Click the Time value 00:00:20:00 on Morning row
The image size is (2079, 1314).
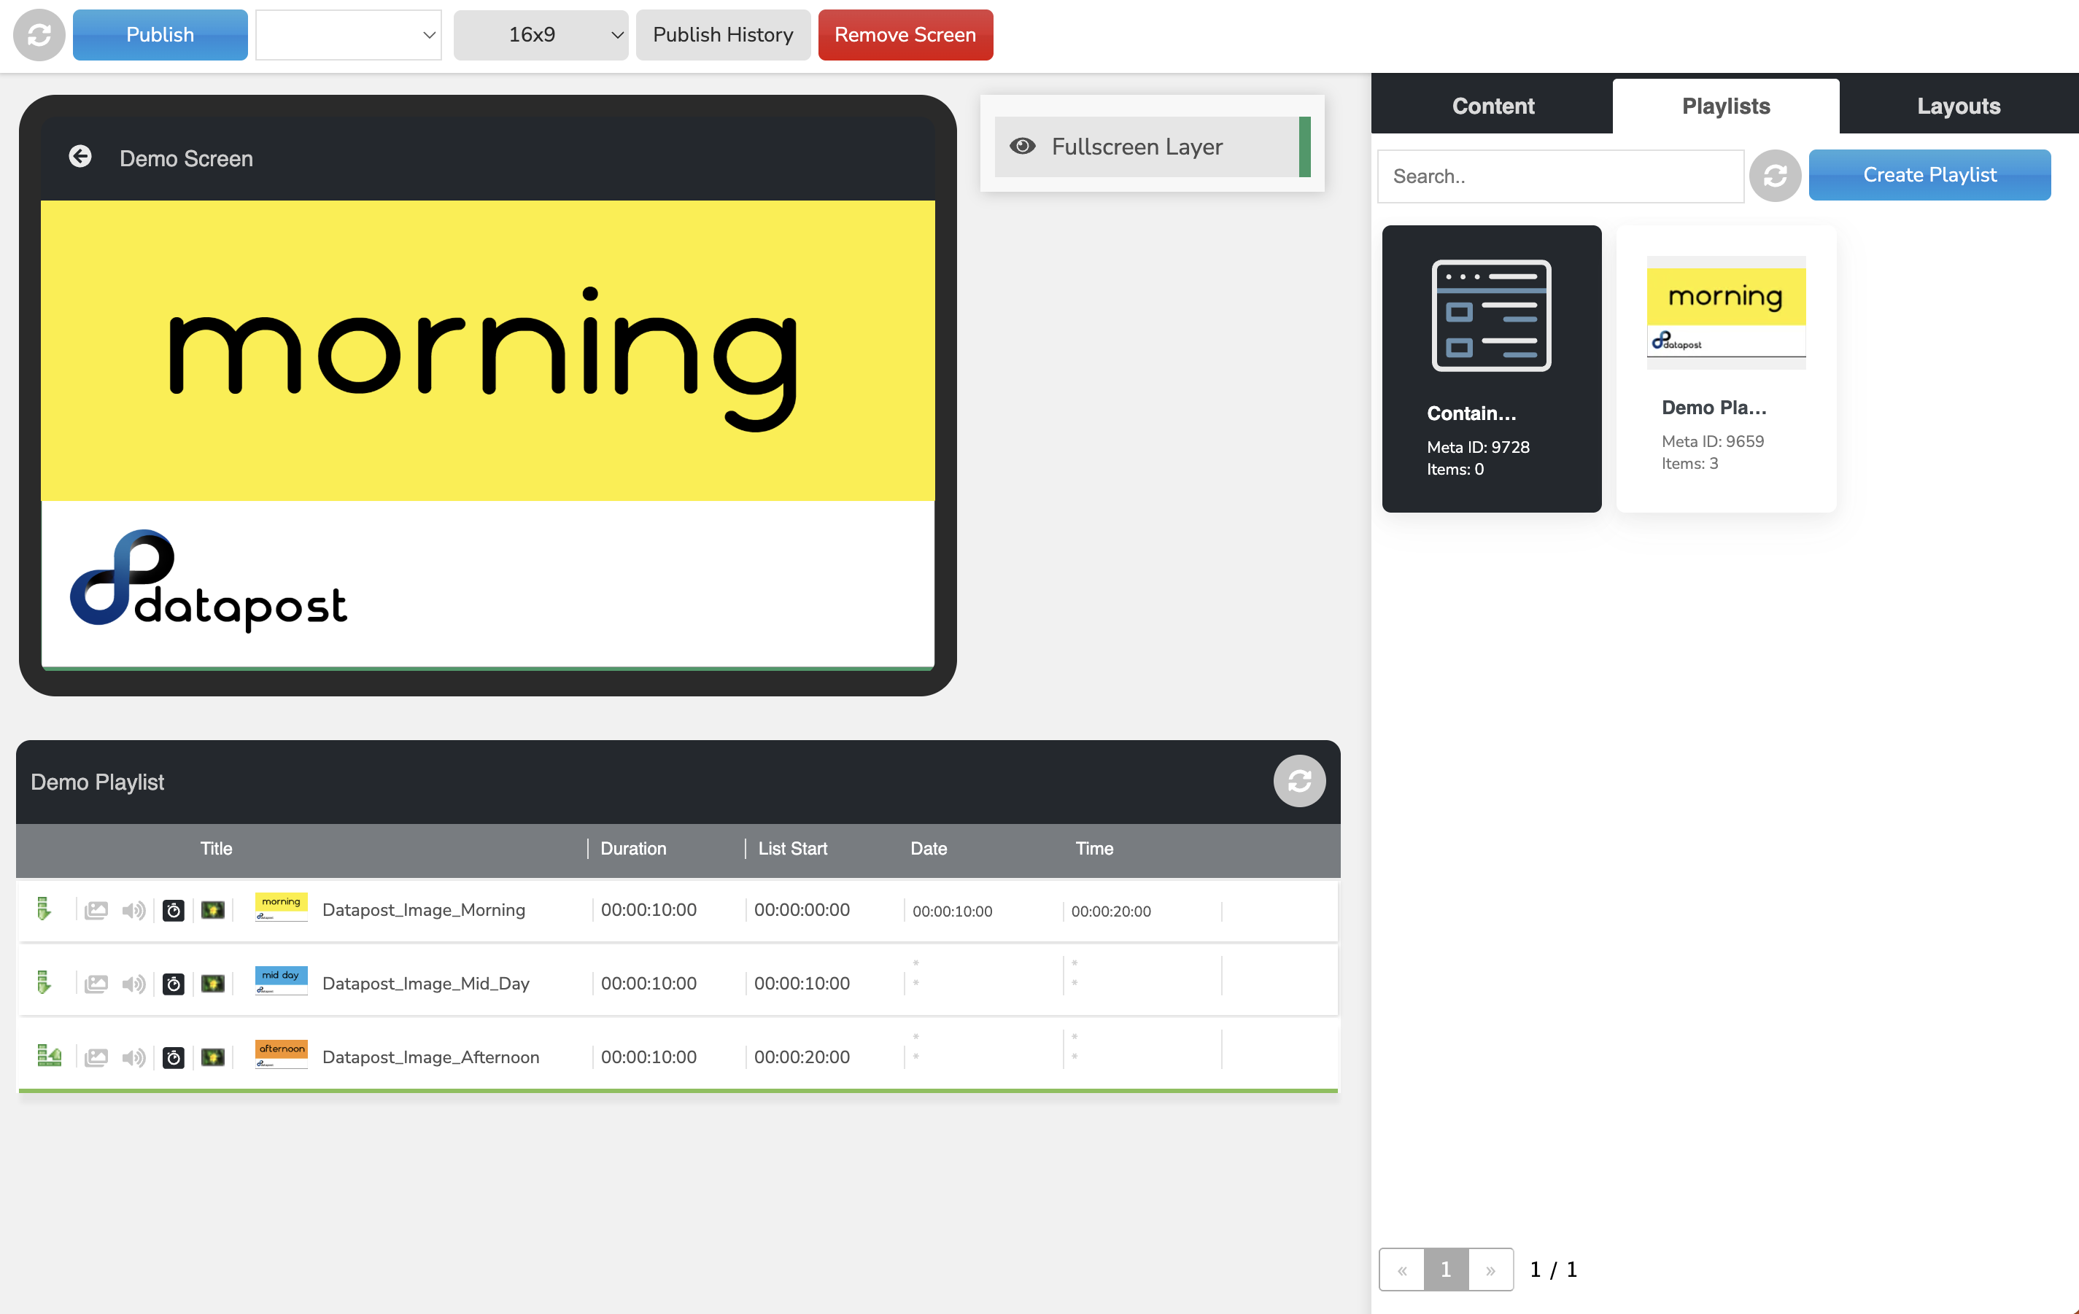pyautogui.click(x=1110, y=911)
